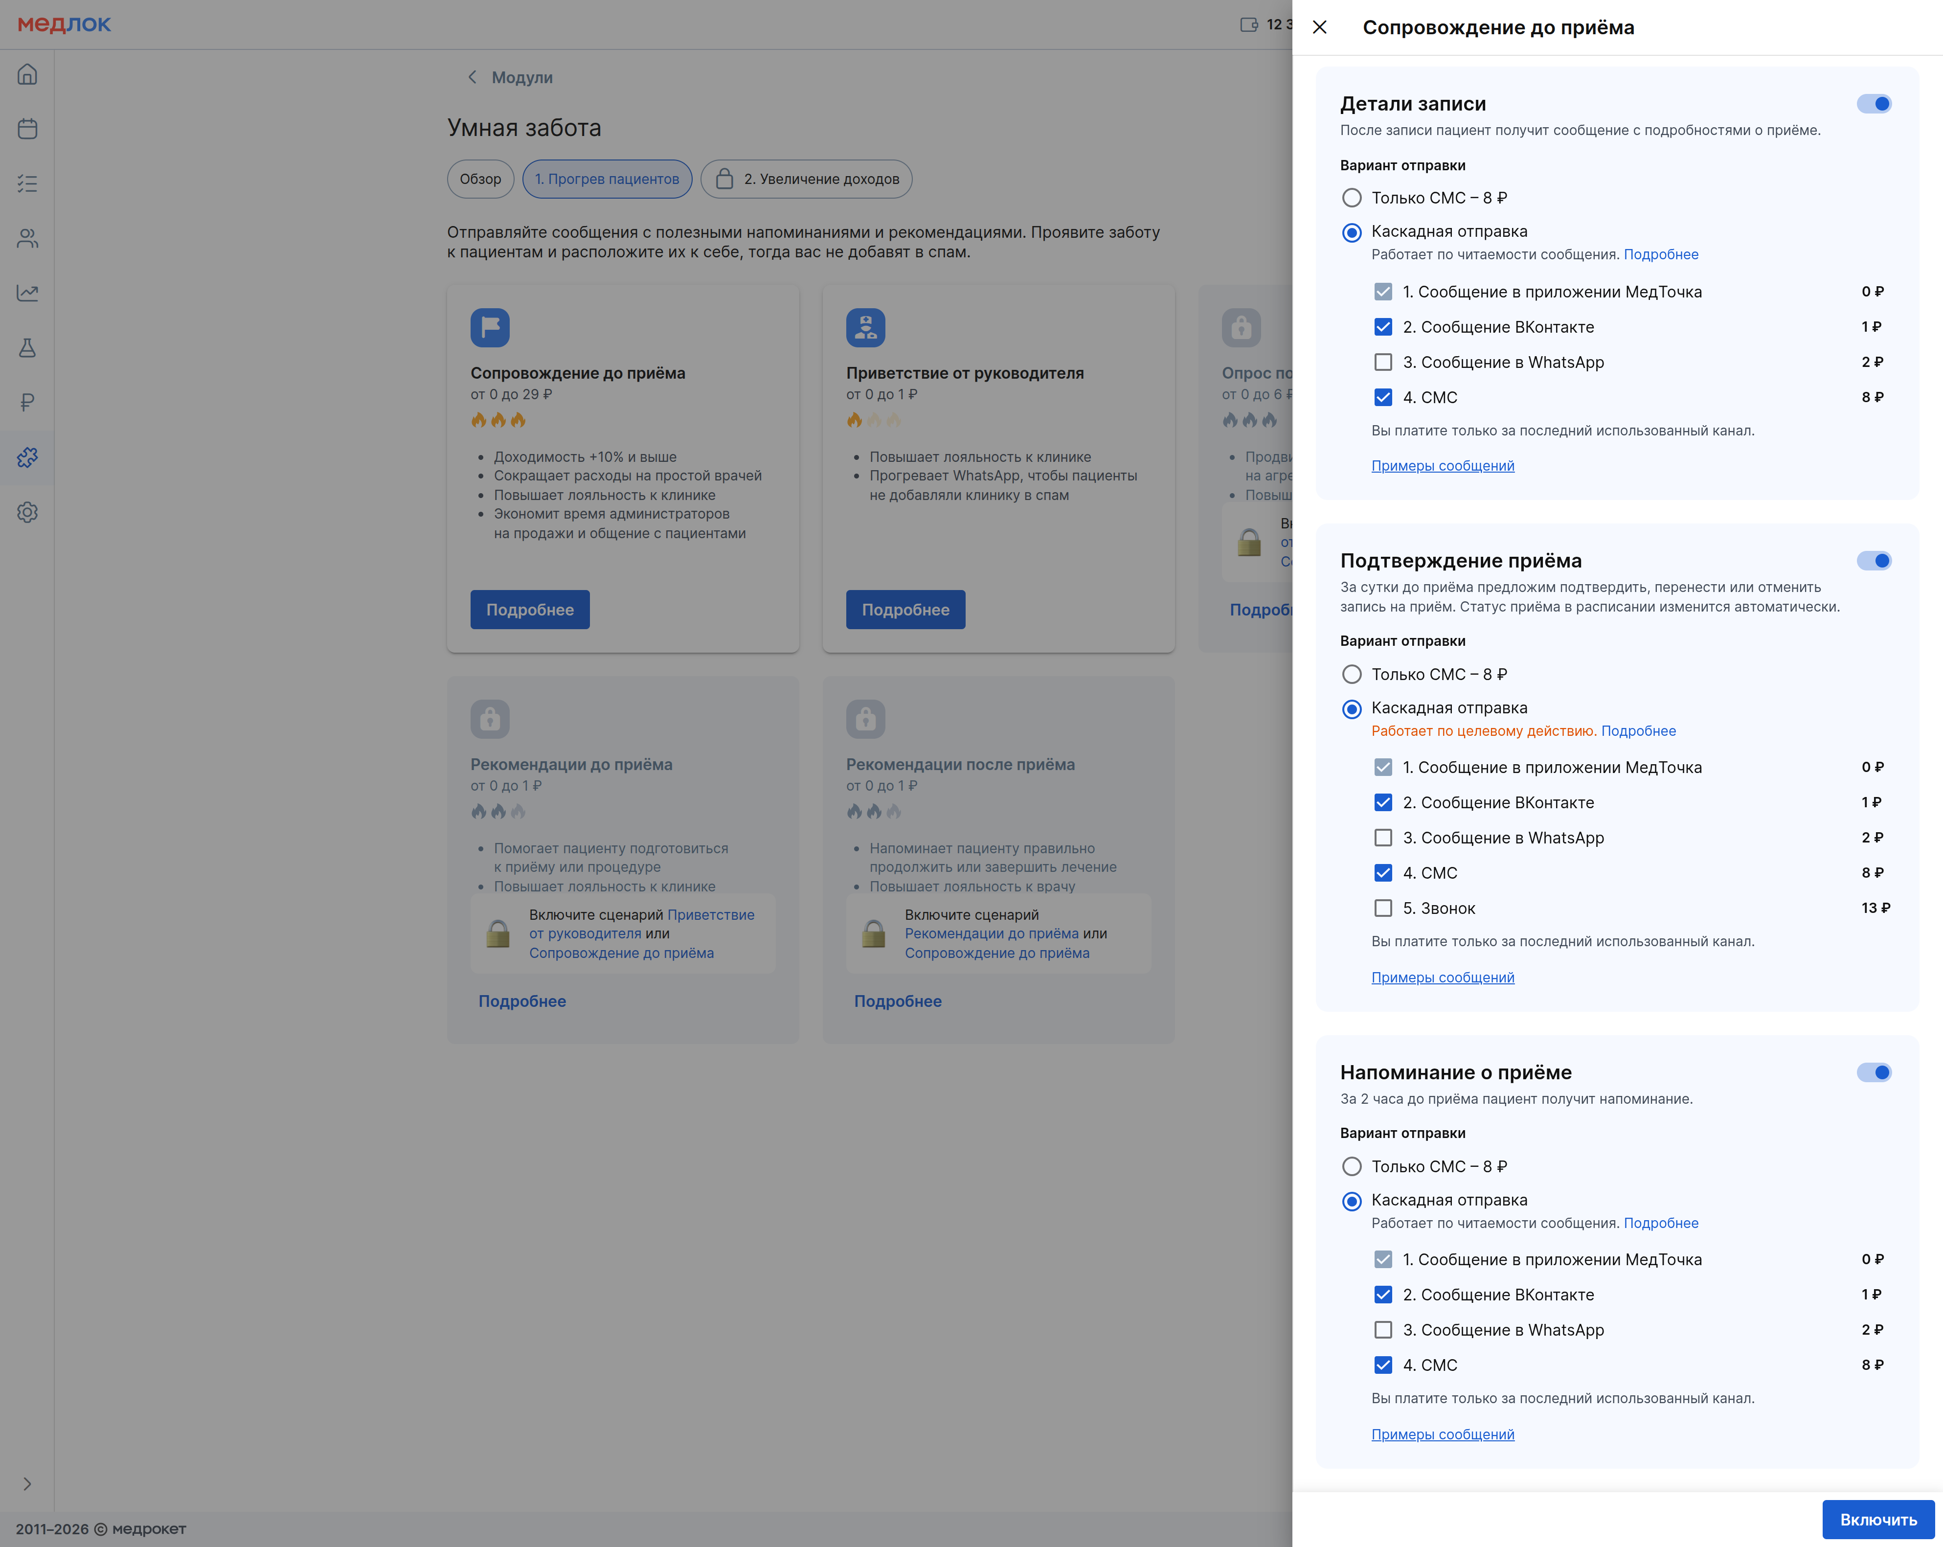This screenshot has width=1943, height=1547.
Task: Close the "Сопровождение до приёма" side panel
Action: [1319, 27]
